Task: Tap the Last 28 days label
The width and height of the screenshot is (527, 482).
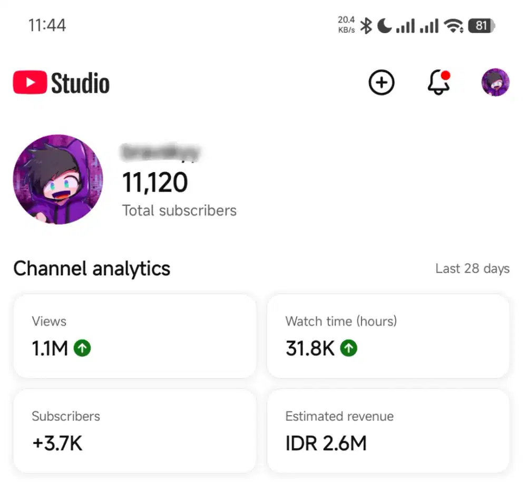Action: click(x=472, y=269)
